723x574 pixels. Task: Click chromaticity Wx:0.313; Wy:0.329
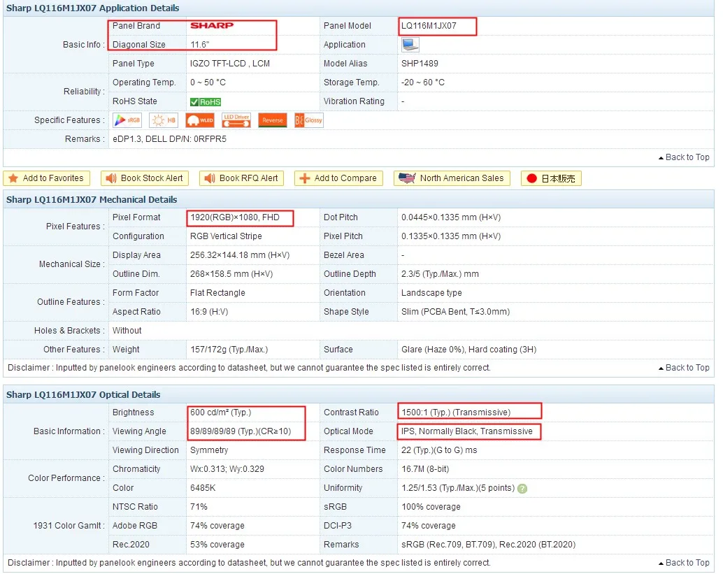point(227,469)
